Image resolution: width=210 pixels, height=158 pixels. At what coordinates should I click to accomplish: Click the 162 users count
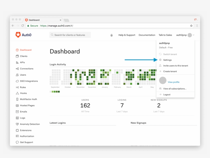[85, 106]
